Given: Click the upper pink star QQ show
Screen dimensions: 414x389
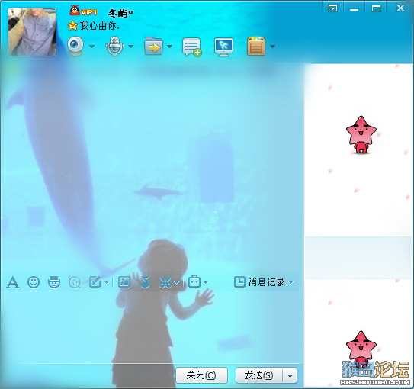Looking at the screenshot, I should pyautogui.click(x=361, y=135).
